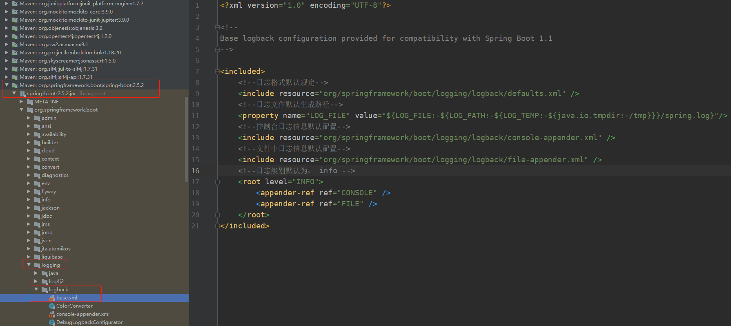The width and height of the screenshot is (731, 326).
Task: Click the logback folder icon
Action: point(45,290)
